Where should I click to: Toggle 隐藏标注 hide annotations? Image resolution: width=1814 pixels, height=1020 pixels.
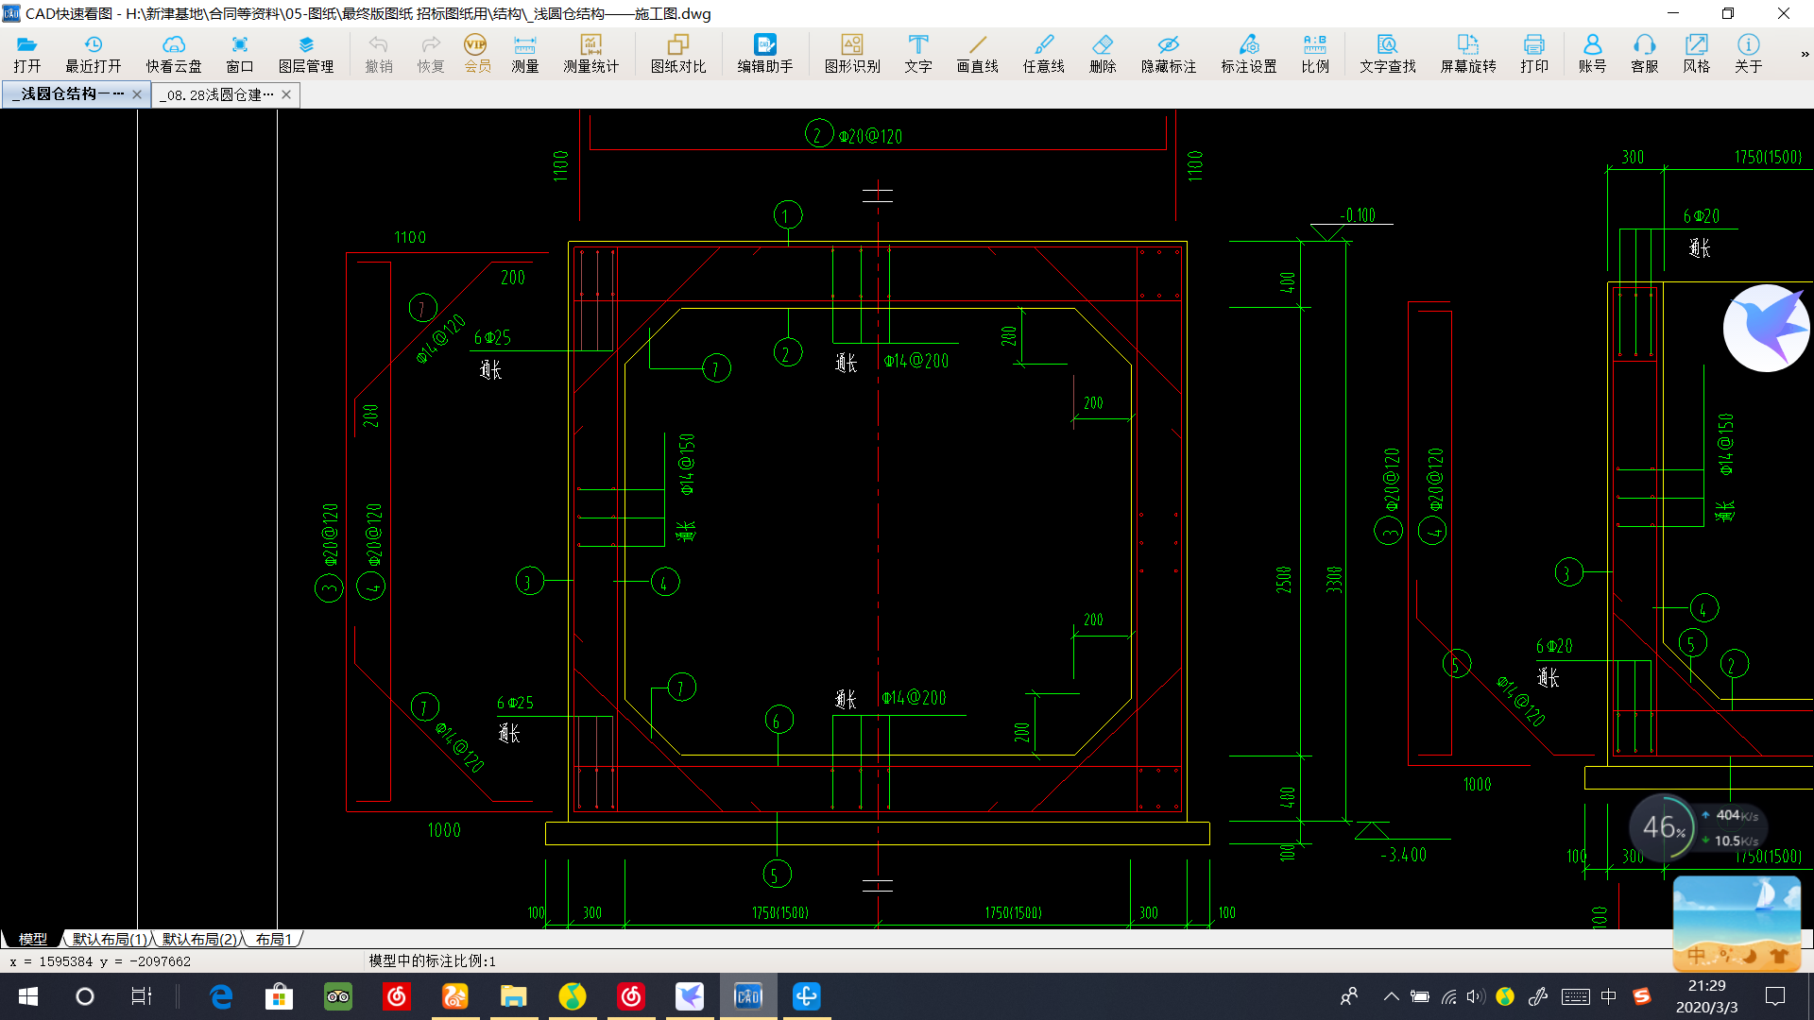[1169, 54]
